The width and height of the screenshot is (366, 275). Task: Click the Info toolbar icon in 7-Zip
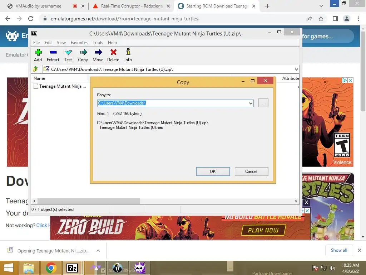coord(128,55)
